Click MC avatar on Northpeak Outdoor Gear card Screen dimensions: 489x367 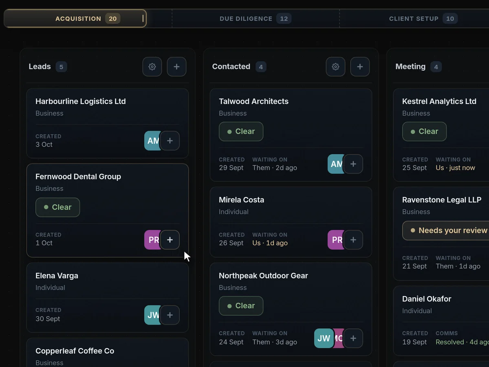point(339,338)
